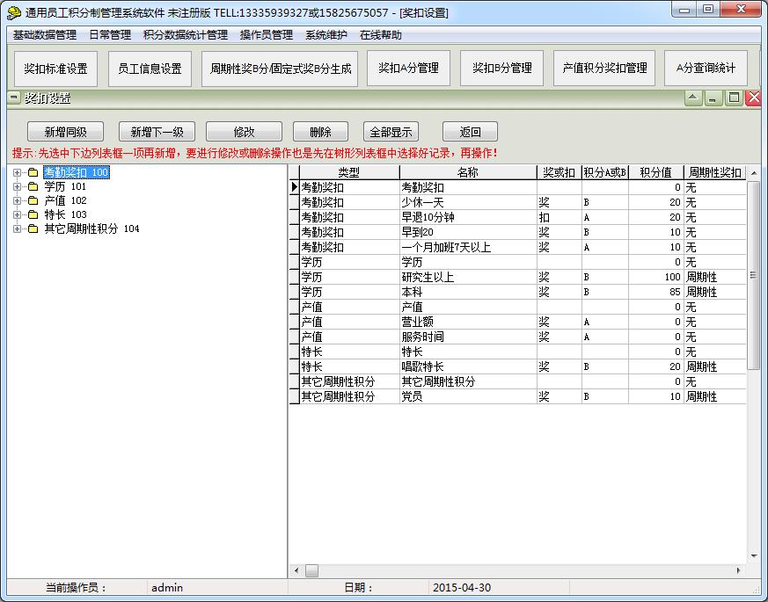Click the horizontal scrollbar right arrow
Viewport: 768px width, 602px height.
click(x=738, y=571)
